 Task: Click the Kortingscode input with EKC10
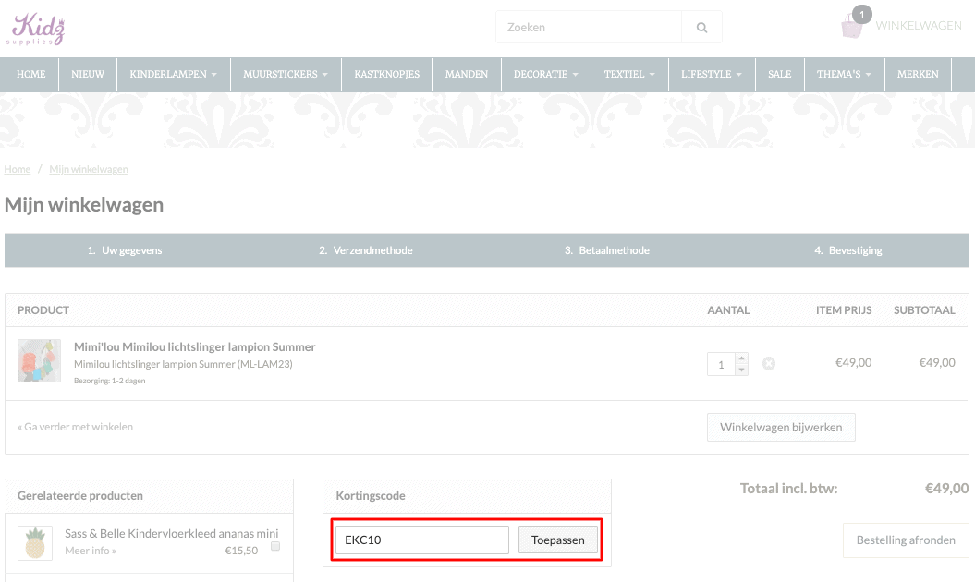(422, 540)
